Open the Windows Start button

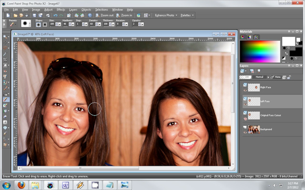point(6,185)
